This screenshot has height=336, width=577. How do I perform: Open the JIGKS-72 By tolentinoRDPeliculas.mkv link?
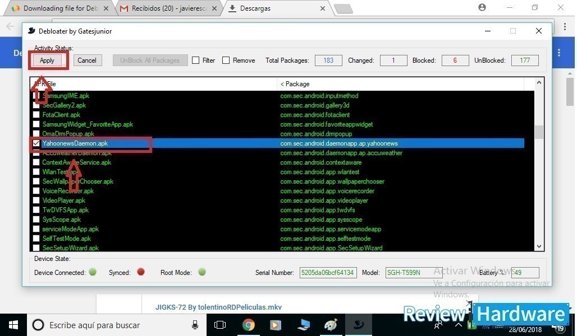218,307
